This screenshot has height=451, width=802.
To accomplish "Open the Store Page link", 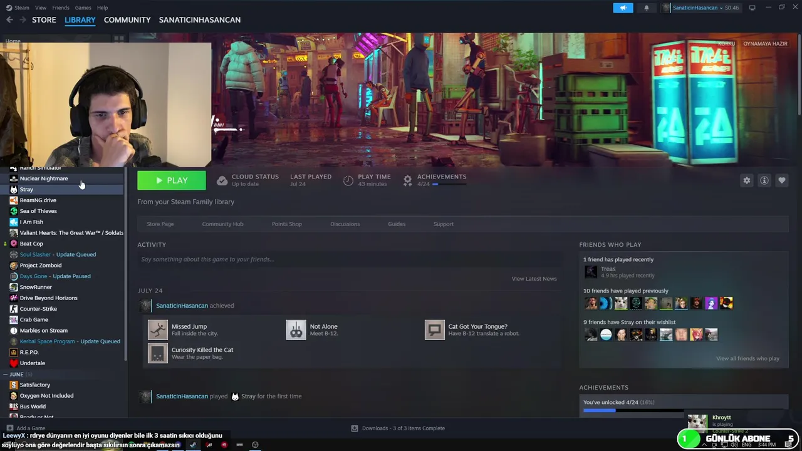I will (160, 224).
